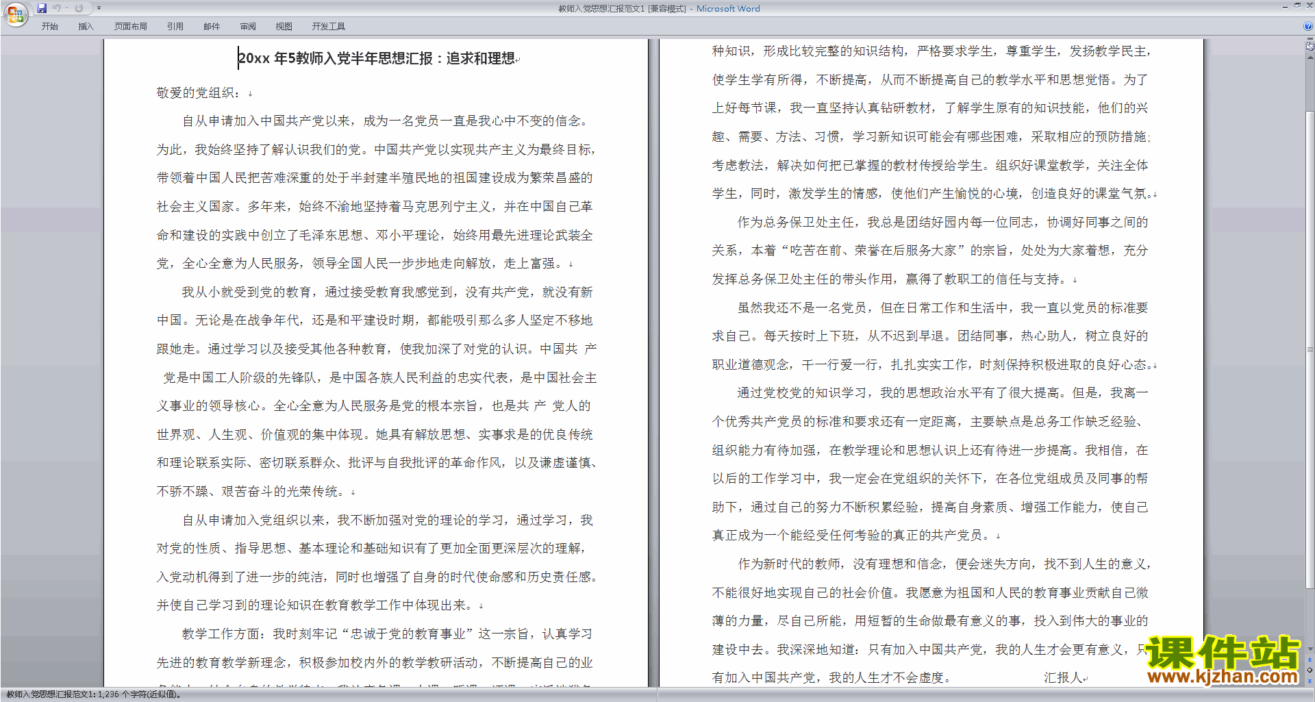Switch to the 视图 tab
Viewport: 1315px width, 702px height.
(x=284, y=27)
